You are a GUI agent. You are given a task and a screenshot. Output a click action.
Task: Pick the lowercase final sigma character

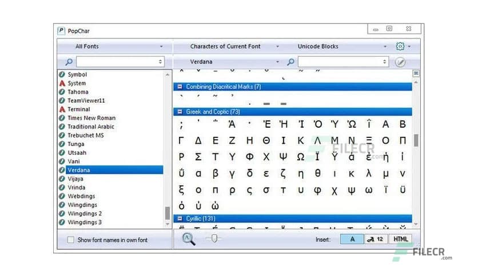[x=249, y=190]
